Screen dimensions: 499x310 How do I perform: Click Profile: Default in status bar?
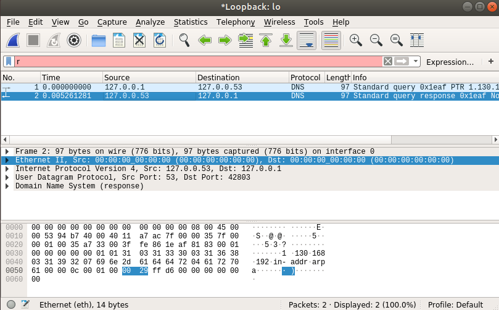pyautogui.click(x=455, y=305)
